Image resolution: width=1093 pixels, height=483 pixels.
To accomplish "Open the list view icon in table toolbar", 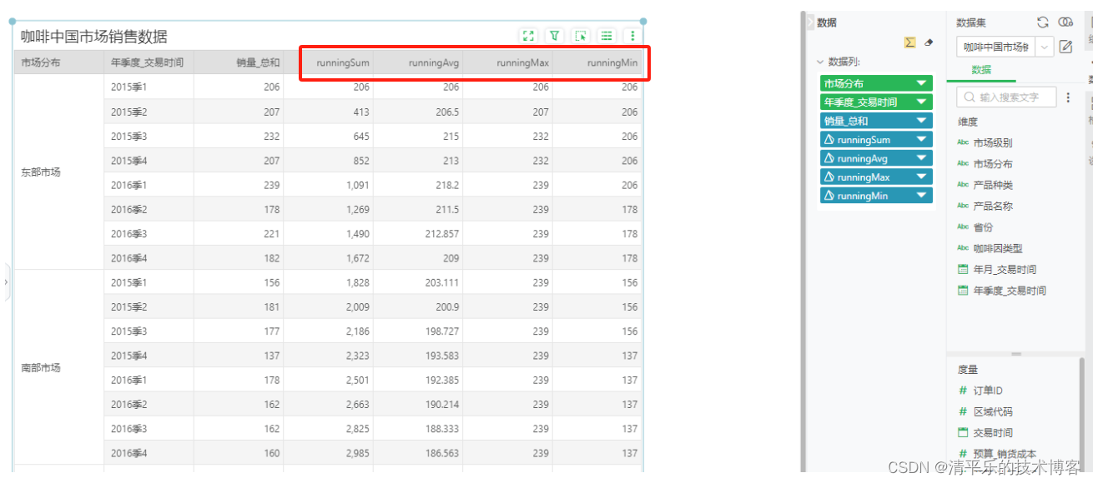I will [607, 36].
